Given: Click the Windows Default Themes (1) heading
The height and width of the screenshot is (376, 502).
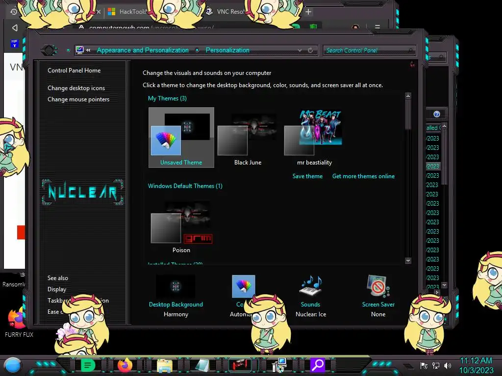Looking at the screenshot, I should tap(185, 186).
